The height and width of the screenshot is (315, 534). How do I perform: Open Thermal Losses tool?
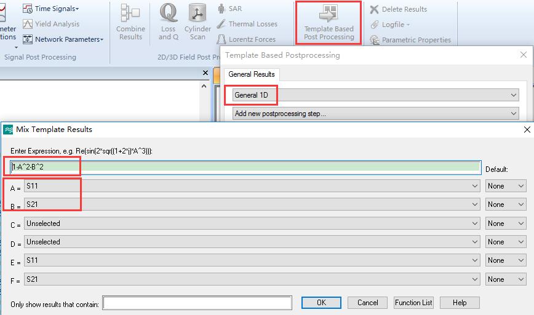point(247,24)
